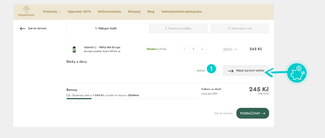The width and height of the screenshot is (325, 138).
Task: Open the Recepty menu item
Action: [134, 12]
